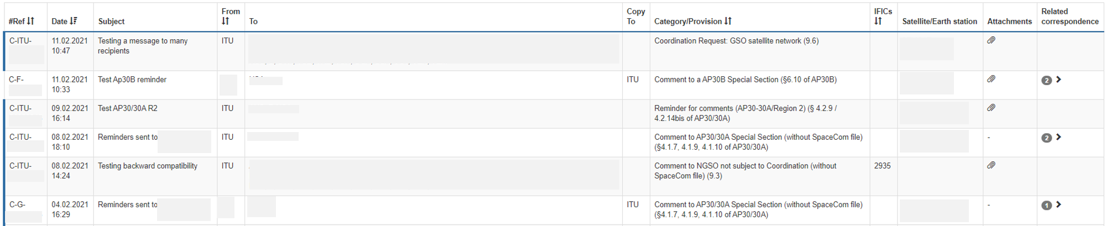Screen dimensions: 1106x226
Task: Open attachment for Testing backward compatibility
Action: [992, 165]
